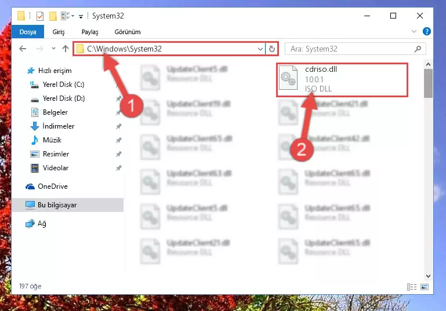Click the pin icon next to Belgeler
The width and height of the screenshot is (446, 311).
click(x=119, y=112)
